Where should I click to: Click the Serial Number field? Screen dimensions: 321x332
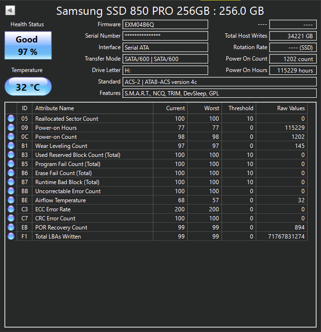coord(165,36)
